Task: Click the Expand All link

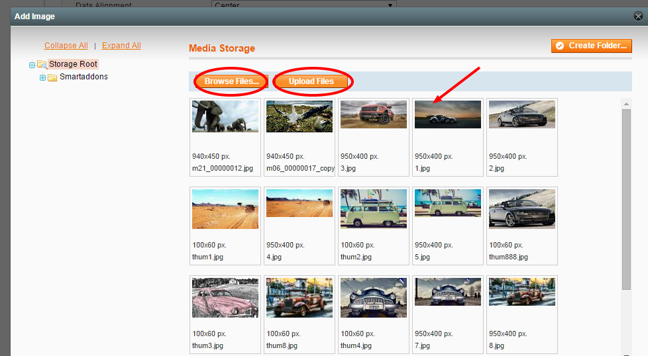Action: (121, 46)
